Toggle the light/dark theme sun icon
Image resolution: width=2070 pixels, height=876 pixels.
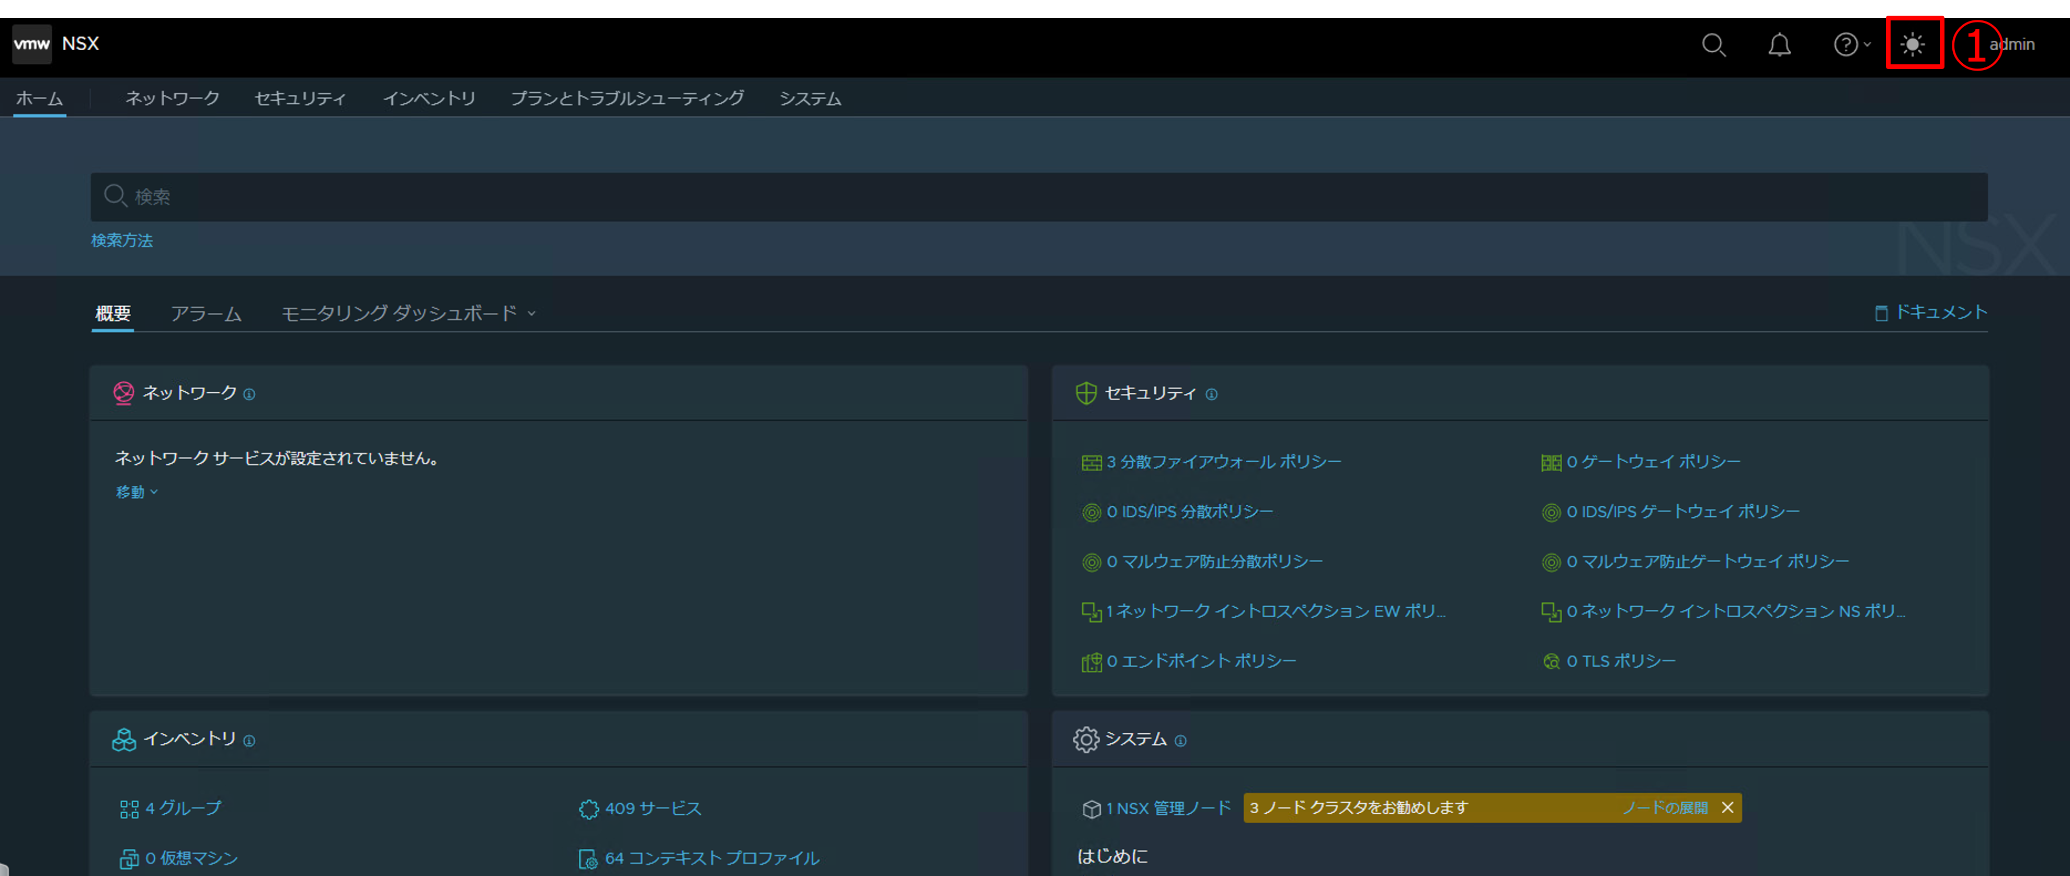tap(1913, 44)
